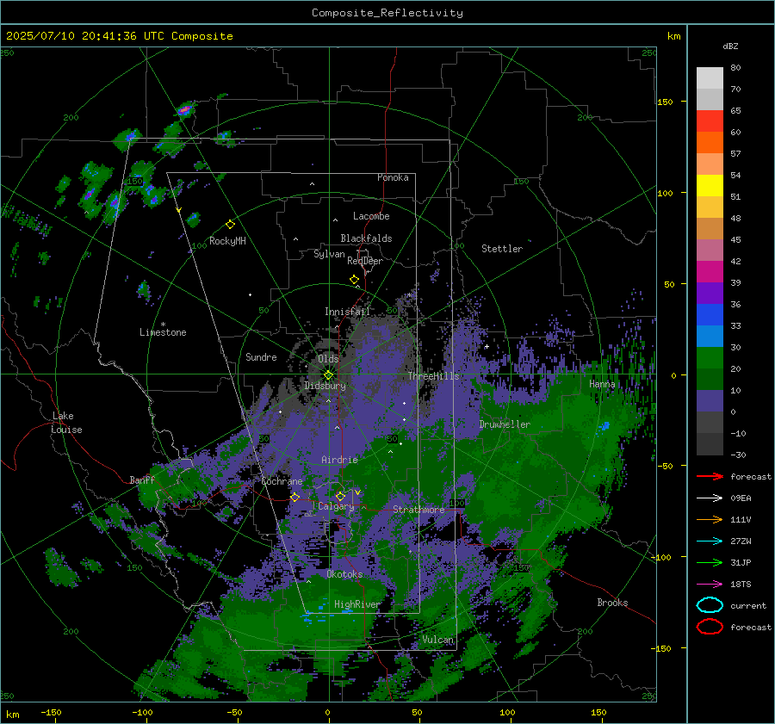This screenshot has height=724, width=775.
Task: Click the current legend text label
Action: point(748,605)
